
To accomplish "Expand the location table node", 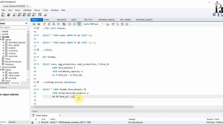I will tap(3, 48).
